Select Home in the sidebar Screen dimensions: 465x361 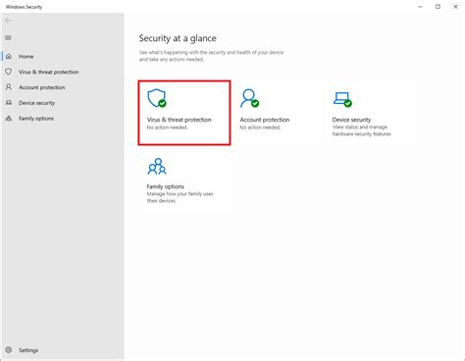(26, 57)
